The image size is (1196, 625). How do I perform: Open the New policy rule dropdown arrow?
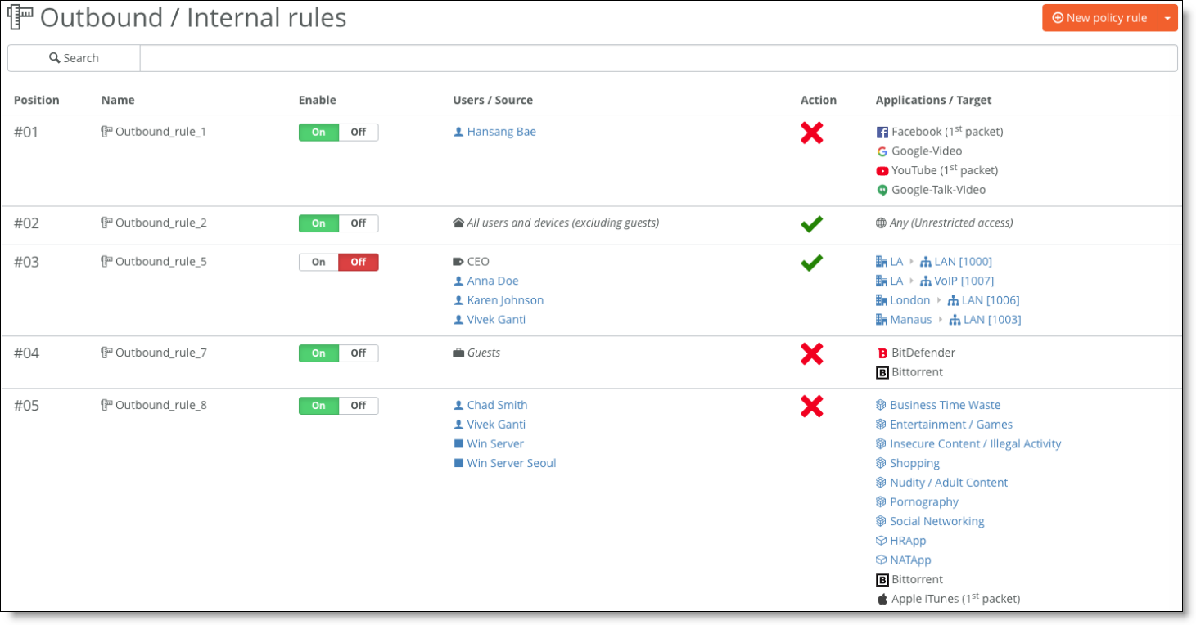pyautogui.click(x=1167, y=18)
